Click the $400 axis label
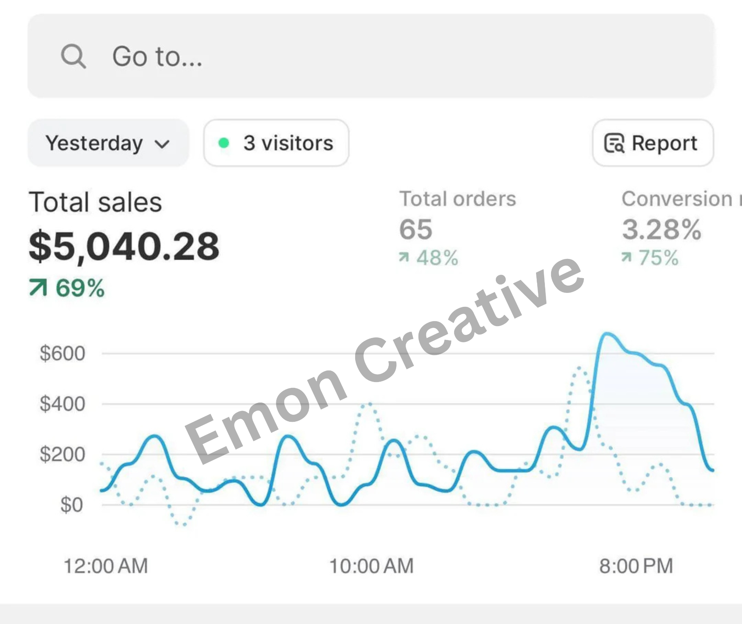742x624 pixels. [x=62, y=404]
